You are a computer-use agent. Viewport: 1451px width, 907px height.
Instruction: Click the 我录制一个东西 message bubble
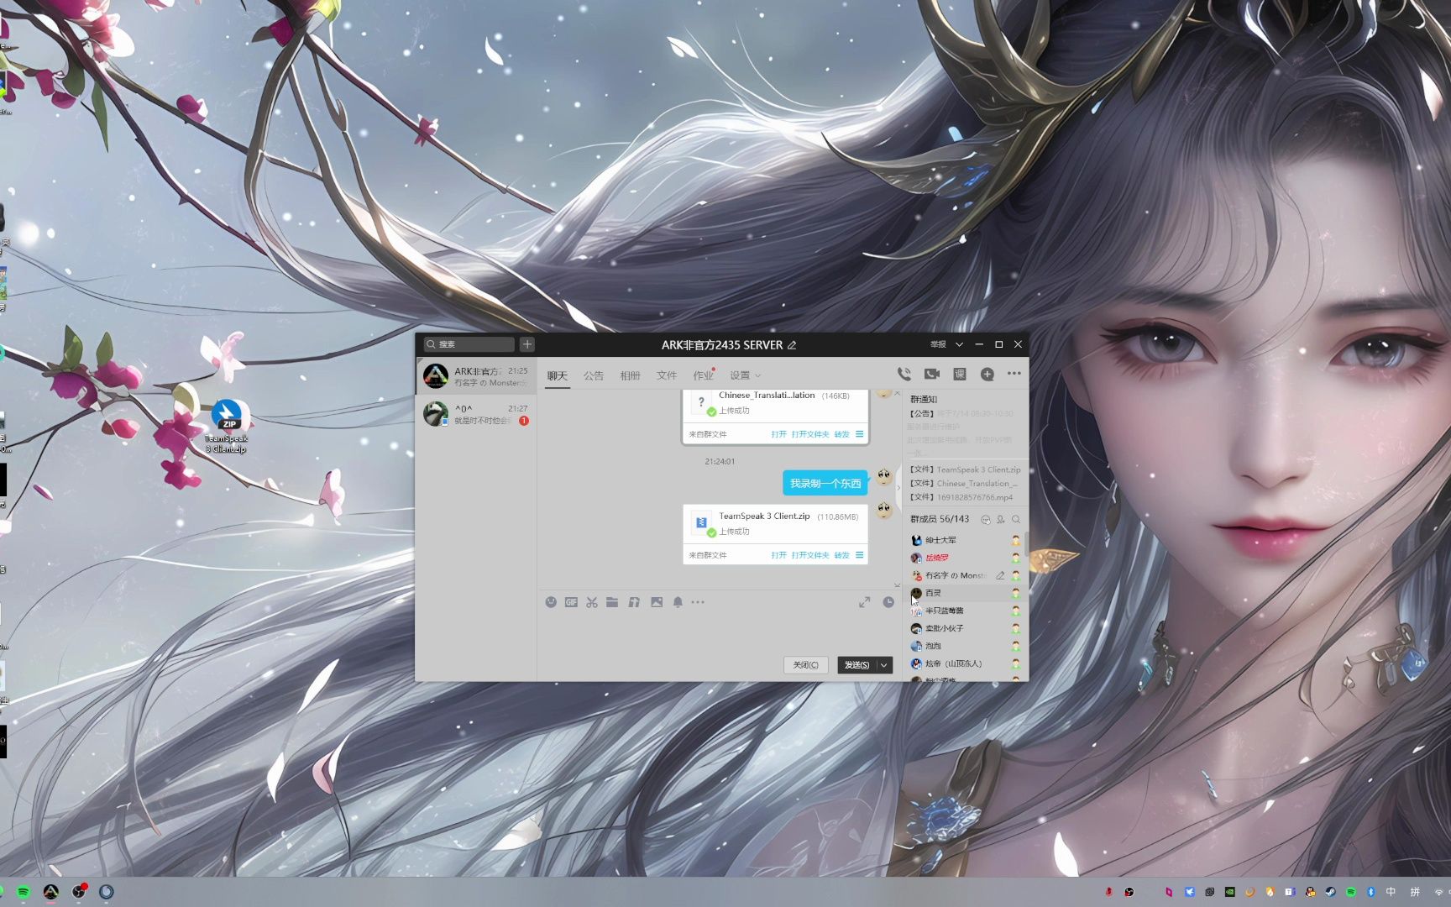click(825, 483)
